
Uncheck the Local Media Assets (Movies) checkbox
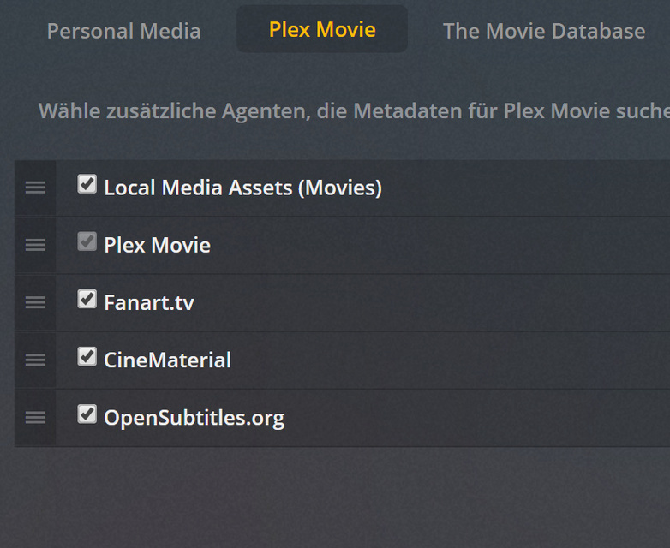[87, 184]
